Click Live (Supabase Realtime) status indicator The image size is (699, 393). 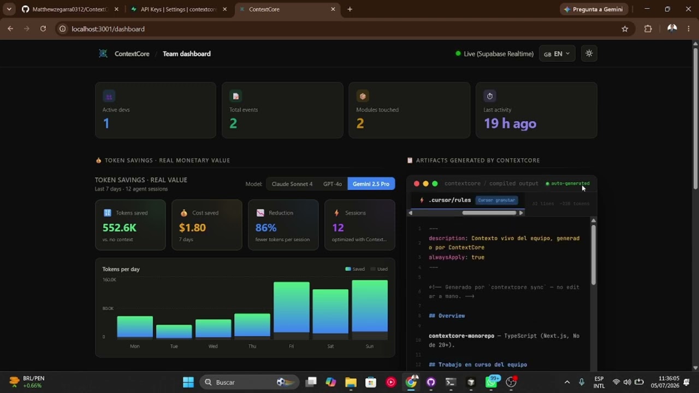494,53
